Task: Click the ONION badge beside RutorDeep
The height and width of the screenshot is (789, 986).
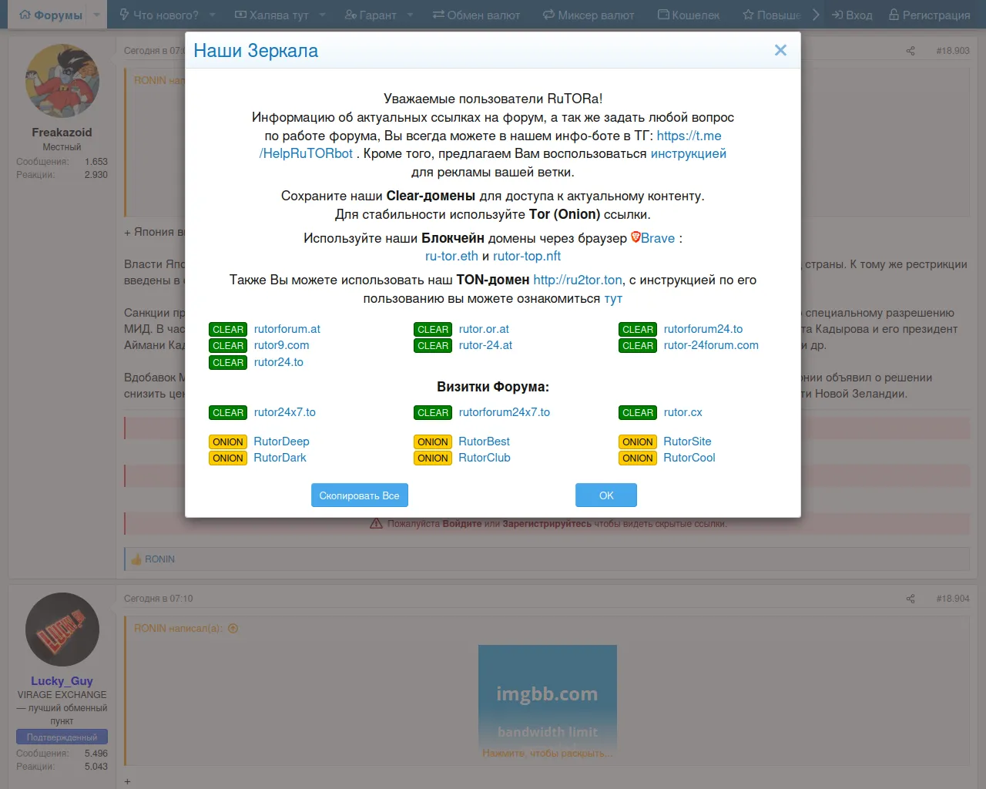Action: click(x=228, y=442)
